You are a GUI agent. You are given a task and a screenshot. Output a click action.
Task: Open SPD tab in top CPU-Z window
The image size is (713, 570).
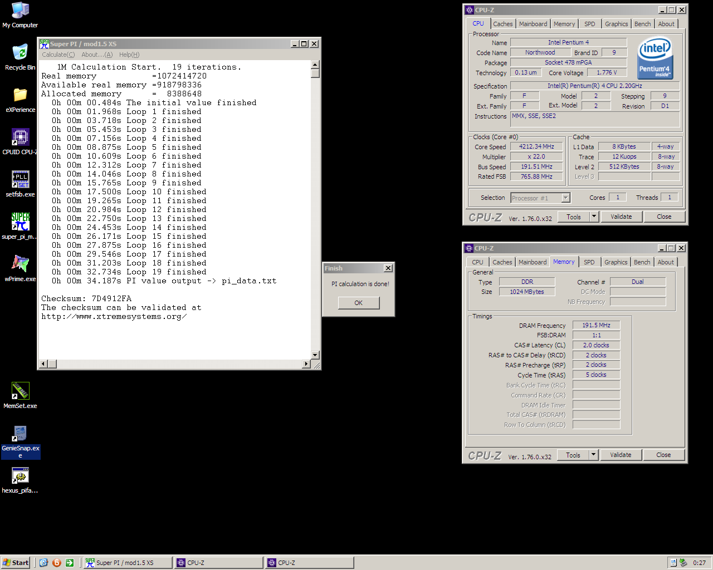click(590, 24)
